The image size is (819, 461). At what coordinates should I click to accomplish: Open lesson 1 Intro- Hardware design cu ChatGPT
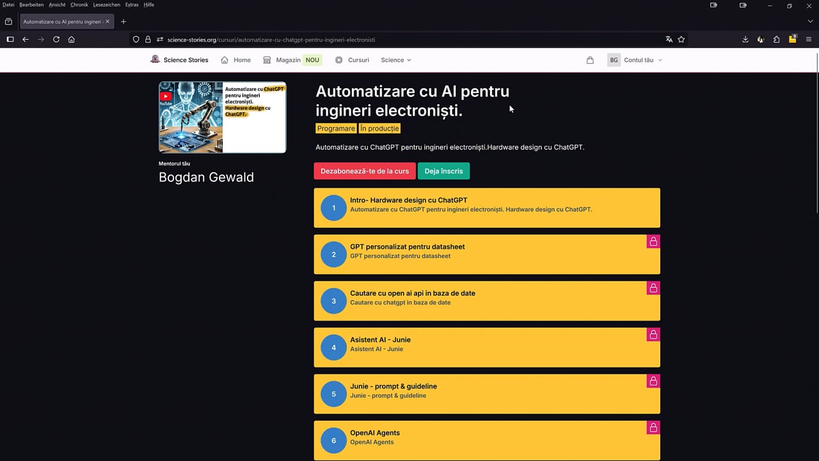coord(487,207)
